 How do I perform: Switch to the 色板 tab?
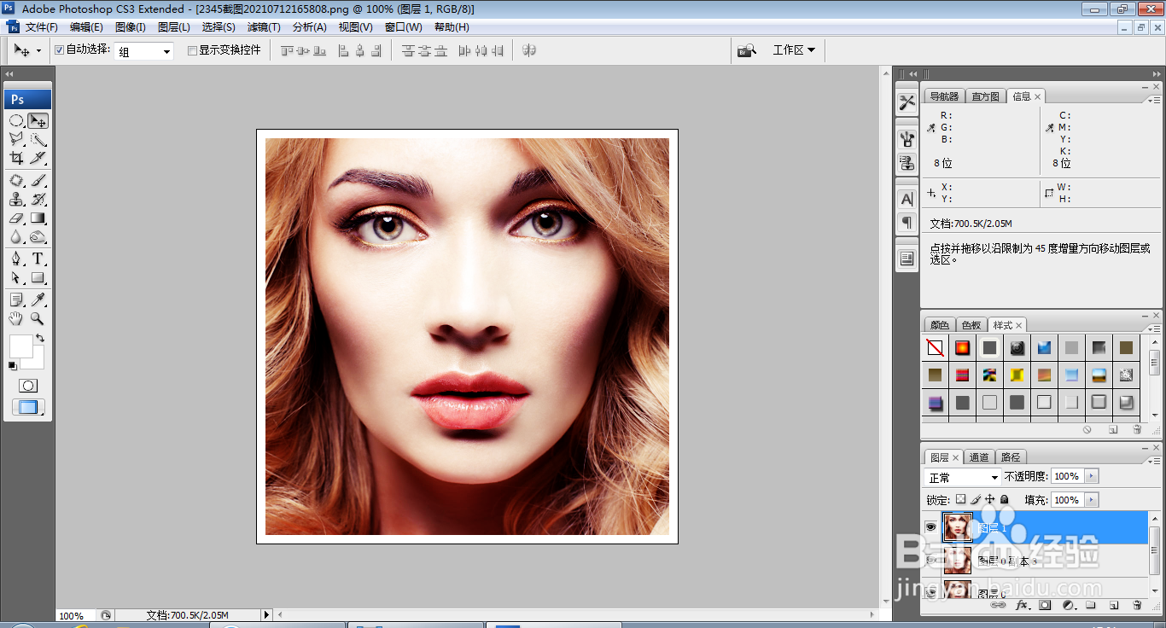(971, 325)
